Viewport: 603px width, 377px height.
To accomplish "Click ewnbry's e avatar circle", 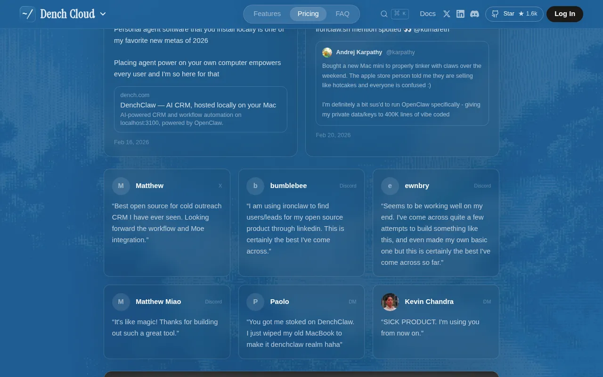I will click(x=390, y=186).
